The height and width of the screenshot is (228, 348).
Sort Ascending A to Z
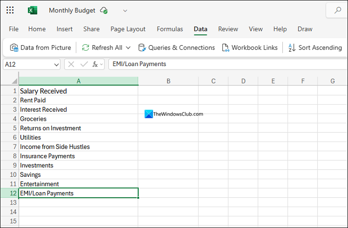tap(315, 48)
